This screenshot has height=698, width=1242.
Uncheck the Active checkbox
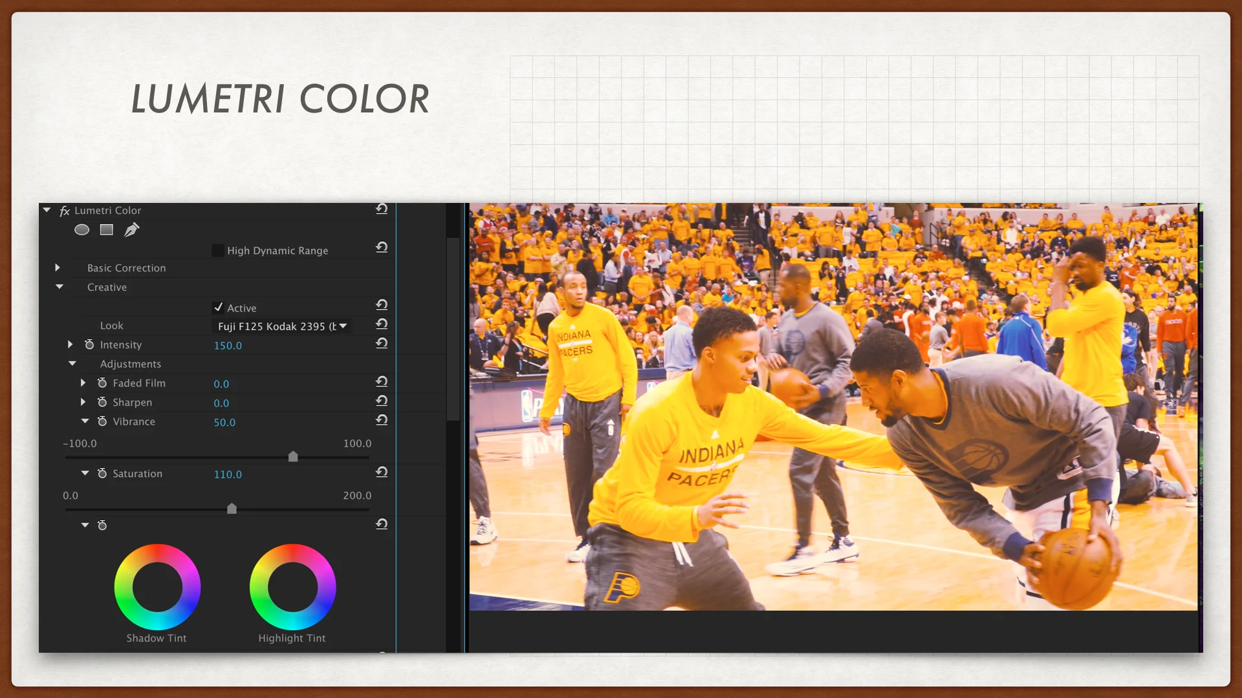tap(218, 308)
